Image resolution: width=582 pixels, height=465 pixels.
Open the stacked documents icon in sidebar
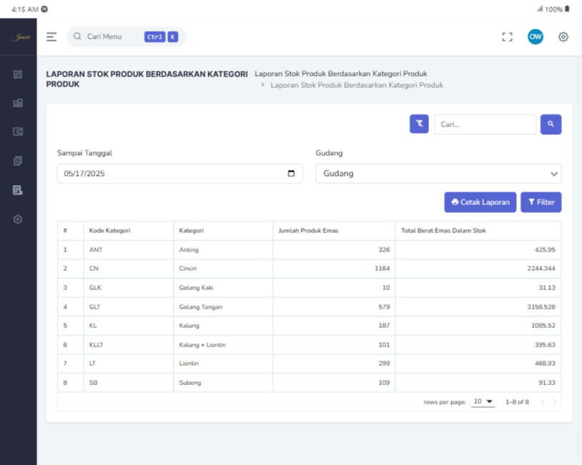tap(18, 161)
